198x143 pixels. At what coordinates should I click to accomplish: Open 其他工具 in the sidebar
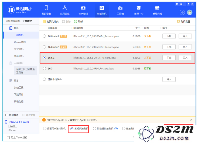coord(19,88)
